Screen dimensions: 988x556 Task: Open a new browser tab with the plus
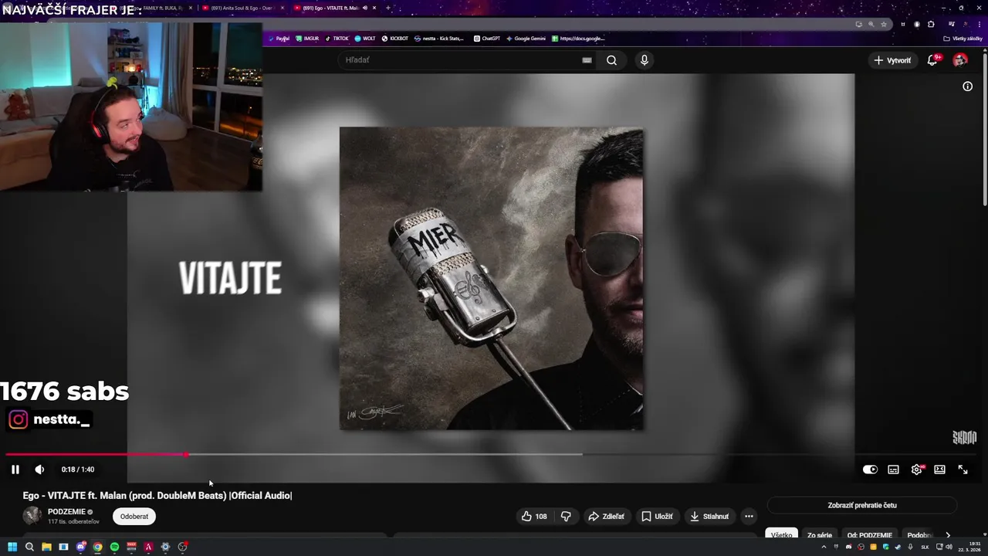[x=387, y=8]
